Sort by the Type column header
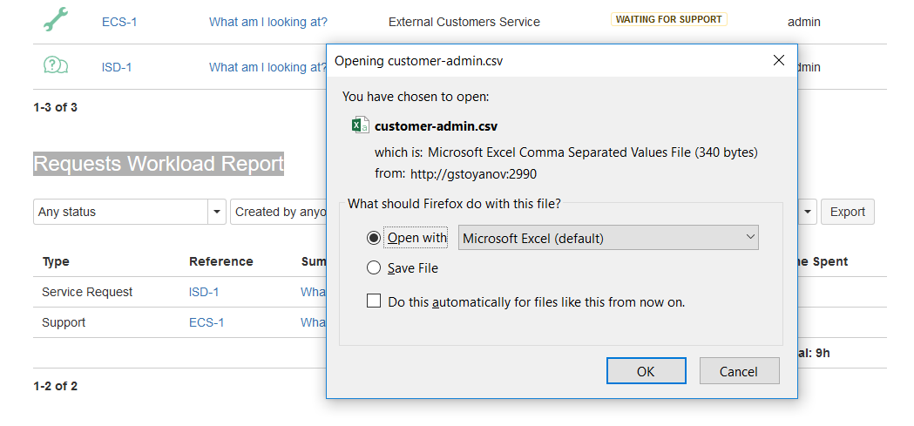914x426 pixels. tap(56, 261)
